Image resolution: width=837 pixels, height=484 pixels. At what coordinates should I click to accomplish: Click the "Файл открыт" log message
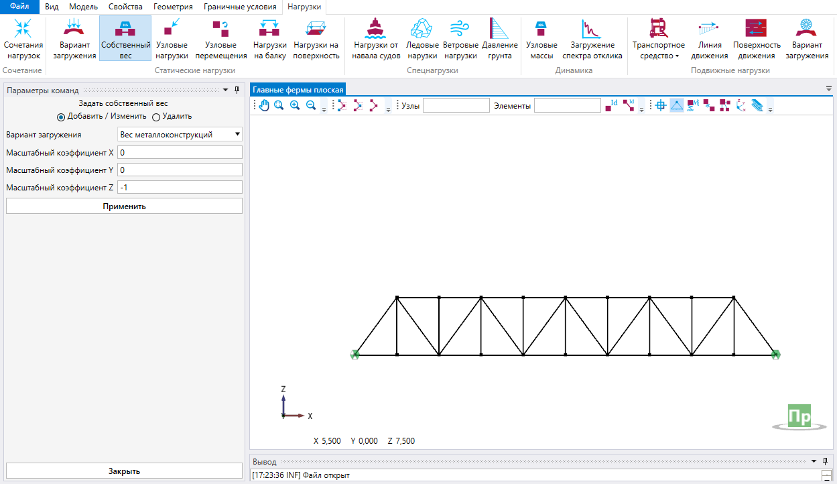pyautogui.click(x=326, y=475)
